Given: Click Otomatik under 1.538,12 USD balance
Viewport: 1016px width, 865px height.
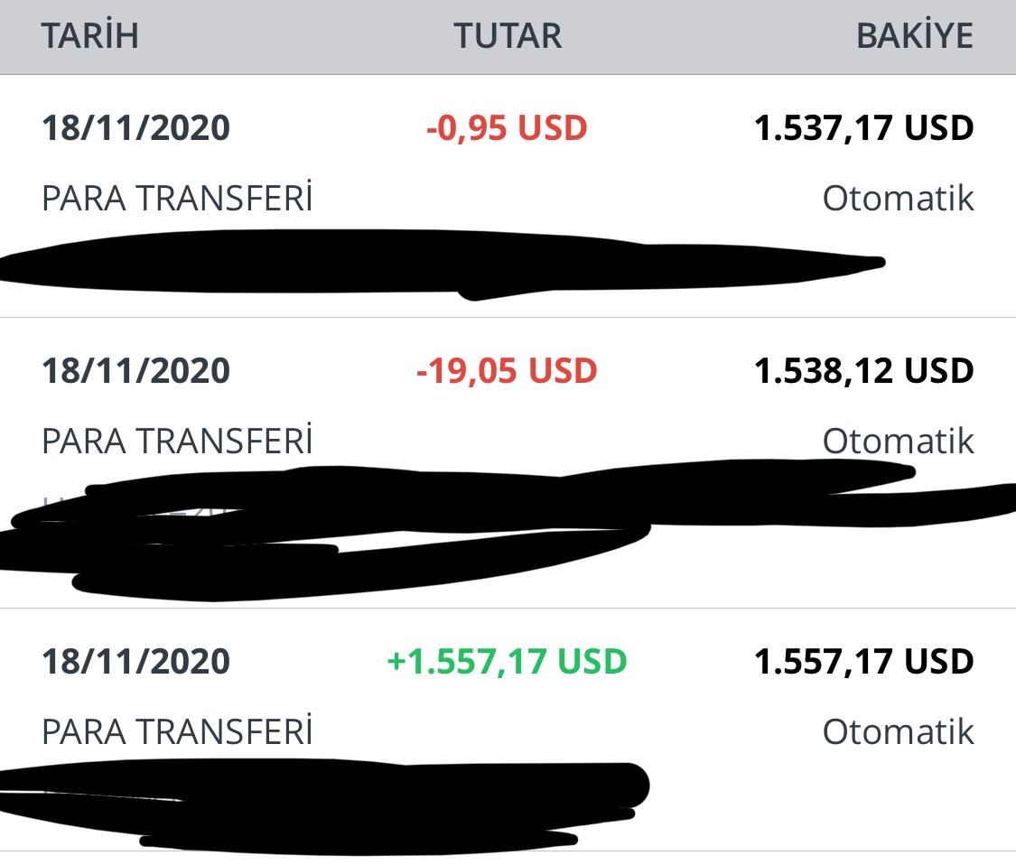Looking at the screenshot, I should coord(898,441).
